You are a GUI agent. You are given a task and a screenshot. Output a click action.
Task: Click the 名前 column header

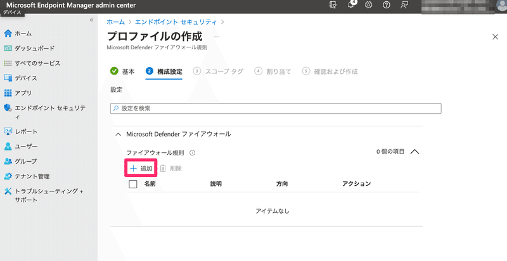(x=150, y=183)
